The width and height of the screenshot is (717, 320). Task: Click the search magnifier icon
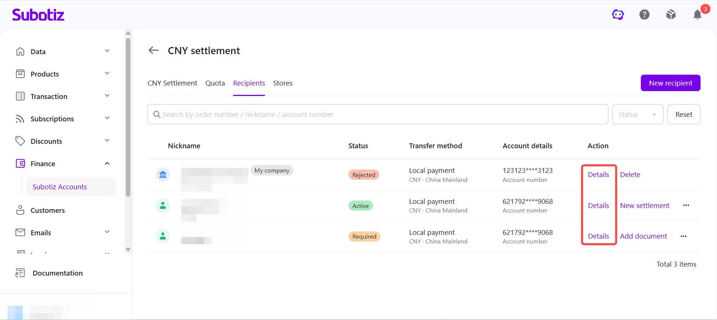point(157,114)
